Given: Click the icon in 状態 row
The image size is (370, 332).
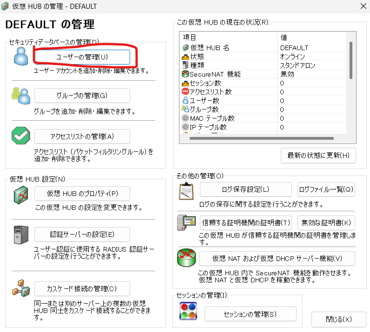Looking at the screenshot, I should [185, 57].
